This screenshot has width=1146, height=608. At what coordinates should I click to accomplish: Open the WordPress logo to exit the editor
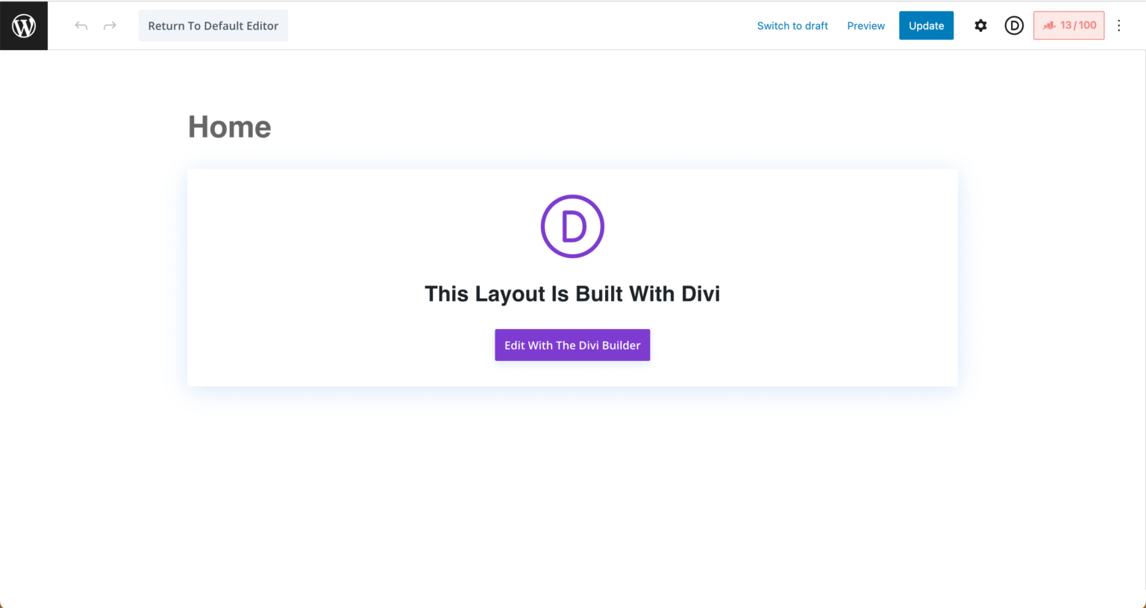(23, 25)
